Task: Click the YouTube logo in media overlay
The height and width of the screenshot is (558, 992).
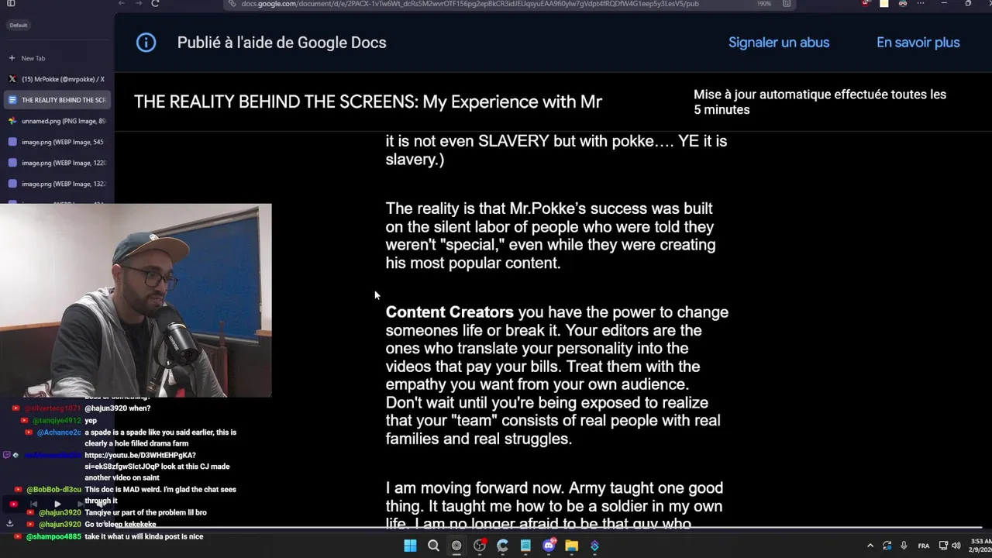Action: [13, 505]
